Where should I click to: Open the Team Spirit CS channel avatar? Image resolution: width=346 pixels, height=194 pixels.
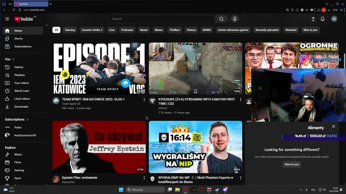56,101
